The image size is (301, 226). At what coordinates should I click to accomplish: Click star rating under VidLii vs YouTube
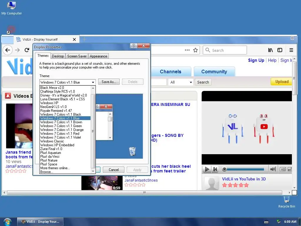point(235,185)
